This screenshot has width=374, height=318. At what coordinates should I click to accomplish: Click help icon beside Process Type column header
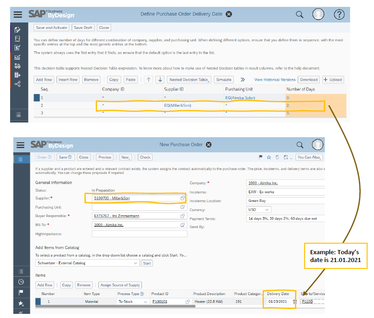(142, 294)
